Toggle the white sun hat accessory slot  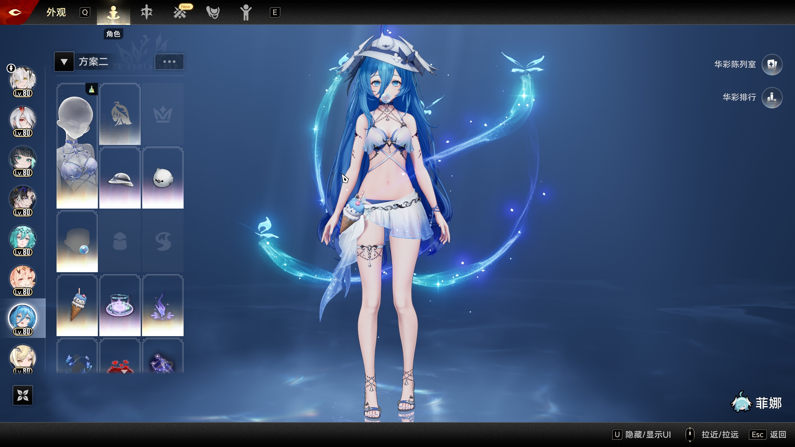pyautogui.click(x=120, y=178)
